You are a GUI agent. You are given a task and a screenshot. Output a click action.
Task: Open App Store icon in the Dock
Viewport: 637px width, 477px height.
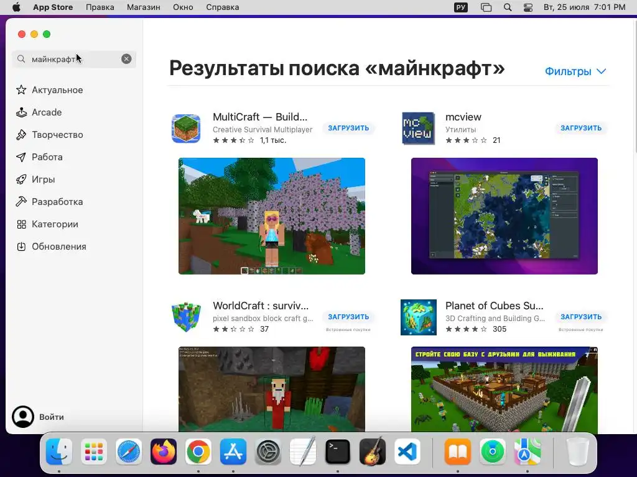pos(233,452)
